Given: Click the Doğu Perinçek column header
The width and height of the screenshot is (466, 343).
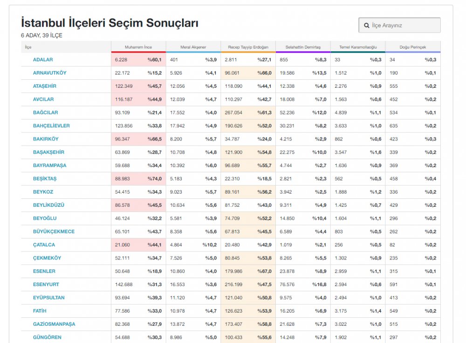Looking at the screenshot, I should pyautogui.click(x=412, y=47).
